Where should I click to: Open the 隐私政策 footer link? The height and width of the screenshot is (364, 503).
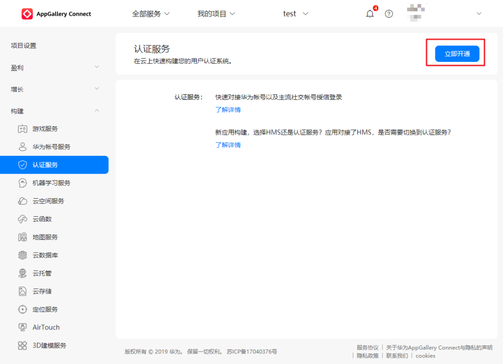tap(368, 356)
